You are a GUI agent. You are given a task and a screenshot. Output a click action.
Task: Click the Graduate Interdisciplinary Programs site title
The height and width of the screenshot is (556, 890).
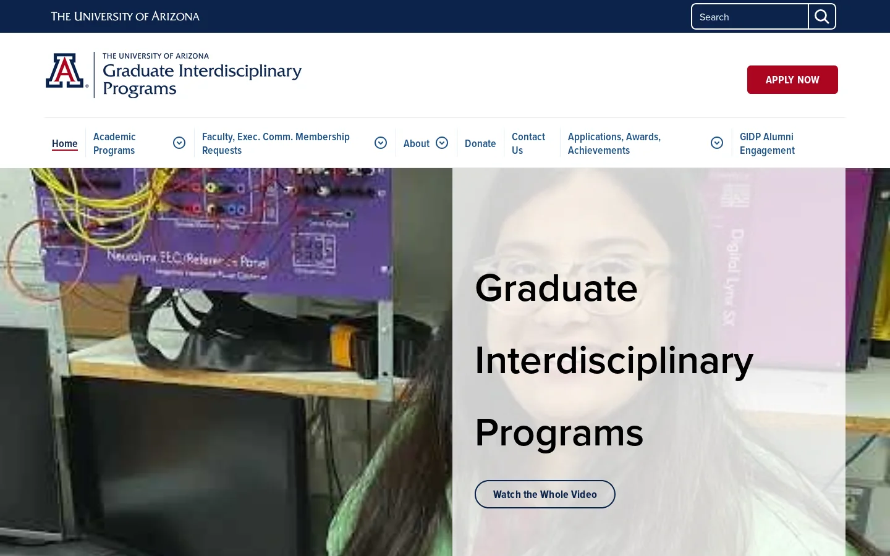point(202,79)
